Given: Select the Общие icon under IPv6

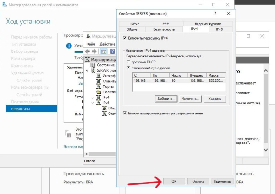Looking at the screenshot, I should (x=104, y=108).
